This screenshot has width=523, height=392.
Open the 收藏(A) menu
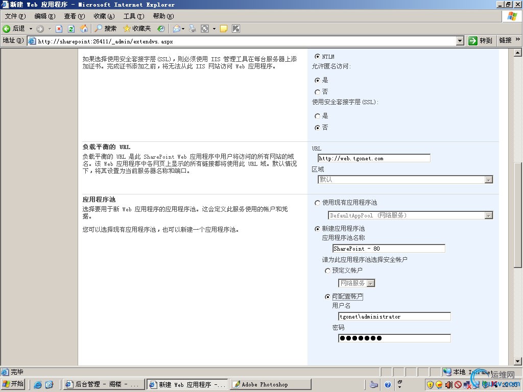104,16
